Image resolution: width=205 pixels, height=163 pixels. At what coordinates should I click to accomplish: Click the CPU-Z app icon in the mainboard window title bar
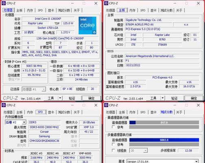pyautogui.click(x=106, y=3)
